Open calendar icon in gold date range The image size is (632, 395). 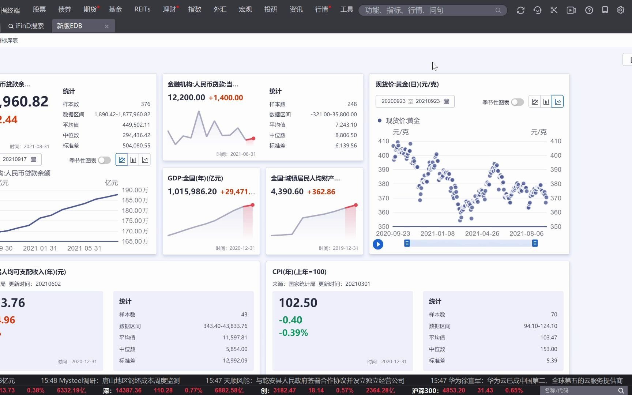(x=446, y=101)
